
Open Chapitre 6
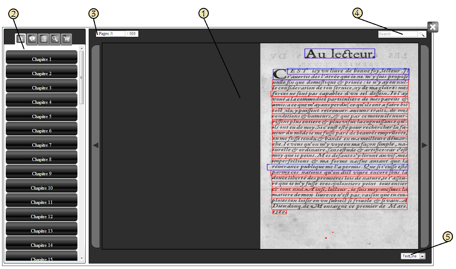(41, 129)
